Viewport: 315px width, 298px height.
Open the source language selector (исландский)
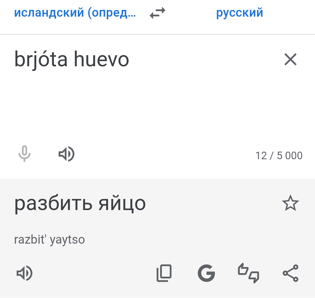click(x=75, y=13)
